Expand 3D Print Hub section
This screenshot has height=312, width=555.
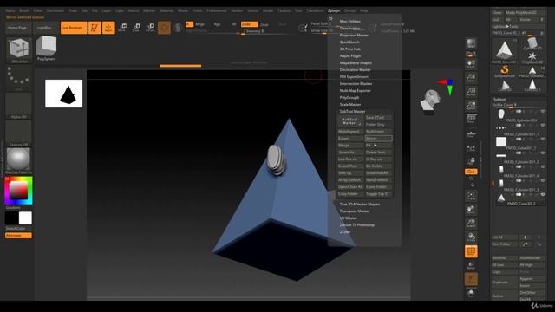[350, 49]
